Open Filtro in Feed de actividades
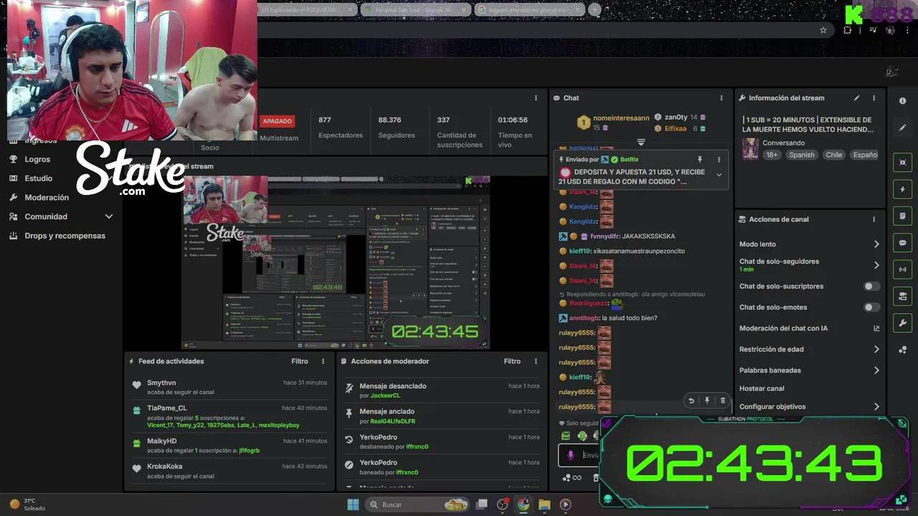918x516 pixels. click(x=300, y=361)
